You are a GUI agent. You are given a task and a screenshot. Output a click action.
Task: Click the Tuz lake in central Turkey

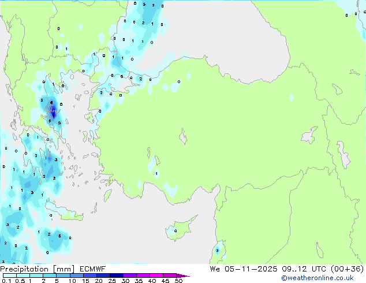(x=183, y=136)
